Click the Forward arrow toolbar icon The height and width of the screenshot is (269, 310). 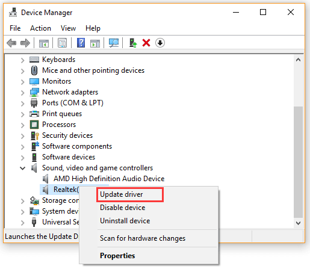pos(25,43)
